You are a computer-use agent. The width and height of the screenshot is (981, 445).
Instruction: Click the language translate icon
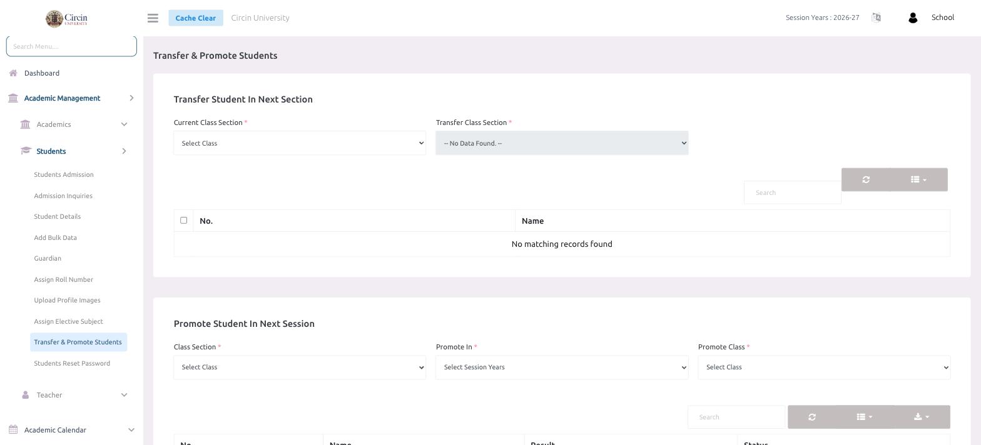pyautogui.click(x=876, y=17)
